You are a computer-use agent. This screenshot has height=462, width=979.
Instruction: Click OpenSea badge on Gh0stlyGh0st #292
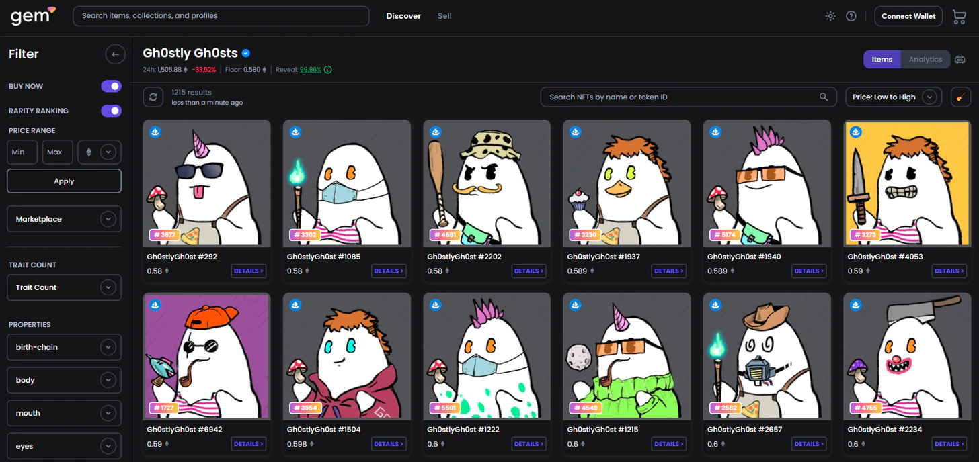(155, 132)
